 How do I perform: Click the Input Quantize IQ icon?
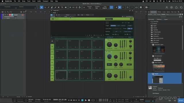pos(84,7)
